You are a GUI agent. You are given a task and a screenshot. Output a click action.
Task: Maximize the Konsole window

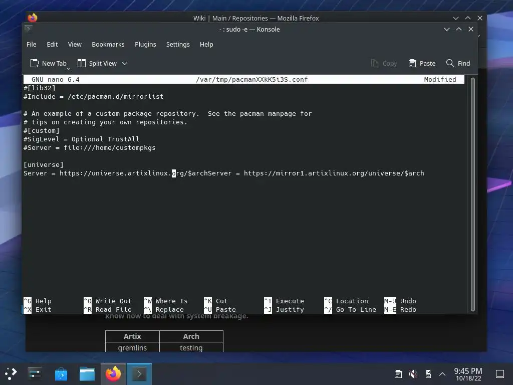[x=459, y=29]
